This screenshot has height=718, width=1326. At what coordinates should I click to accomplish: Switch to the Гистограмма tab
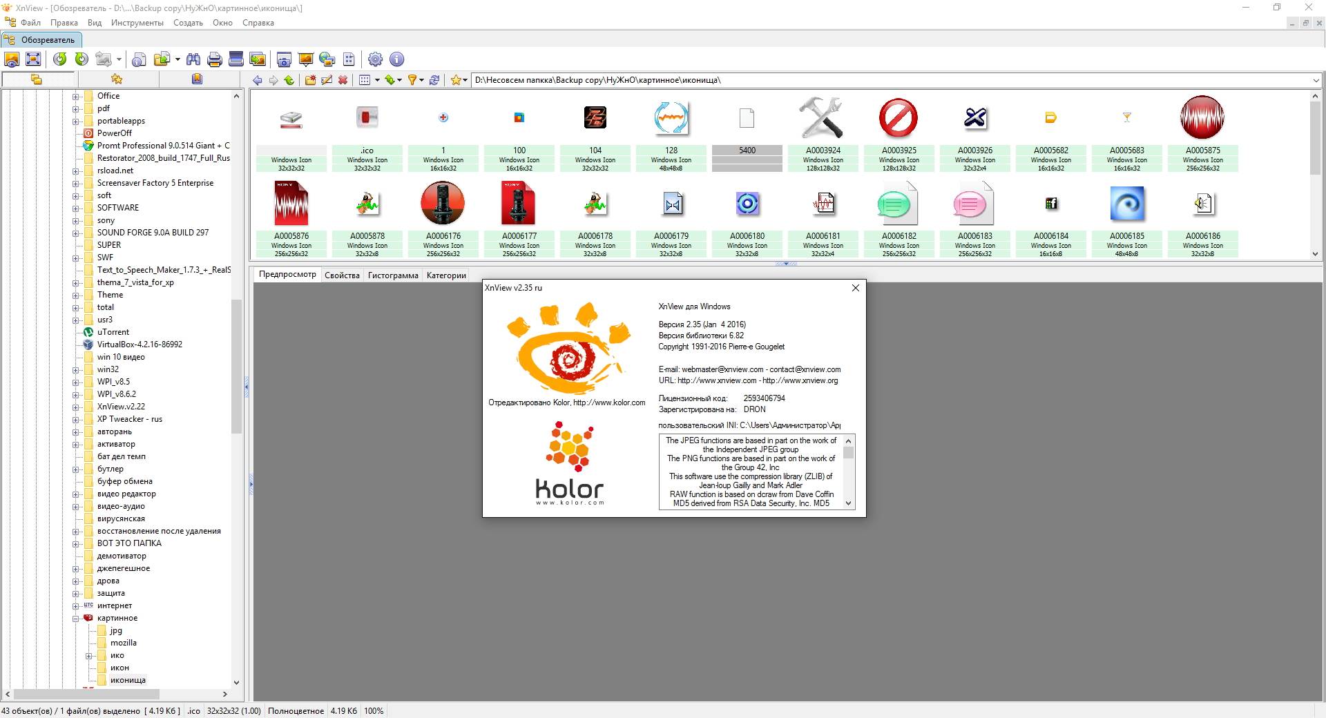[393, 275]
